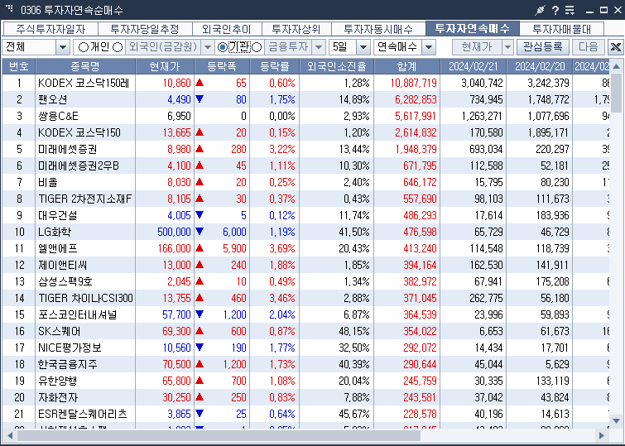Click the 다음 button
Image resolution: width=625 pixels, height=446 pixels.
pos(589,47)
